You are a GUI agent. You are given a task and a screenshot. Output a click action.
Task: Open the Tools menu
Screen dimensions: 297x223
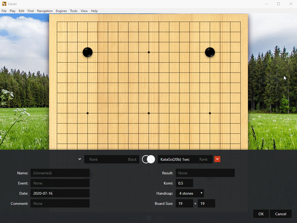coord(74,11)
